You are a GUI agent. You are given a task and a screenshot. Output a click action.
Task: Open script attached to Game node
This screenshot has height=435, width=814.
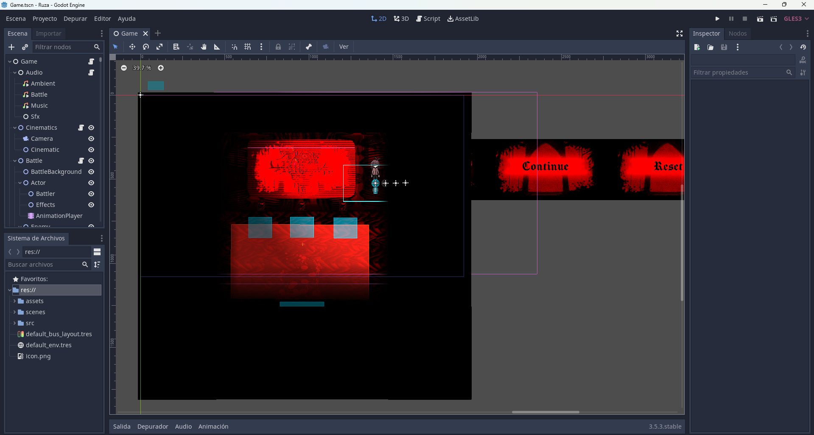pos(91,61)
